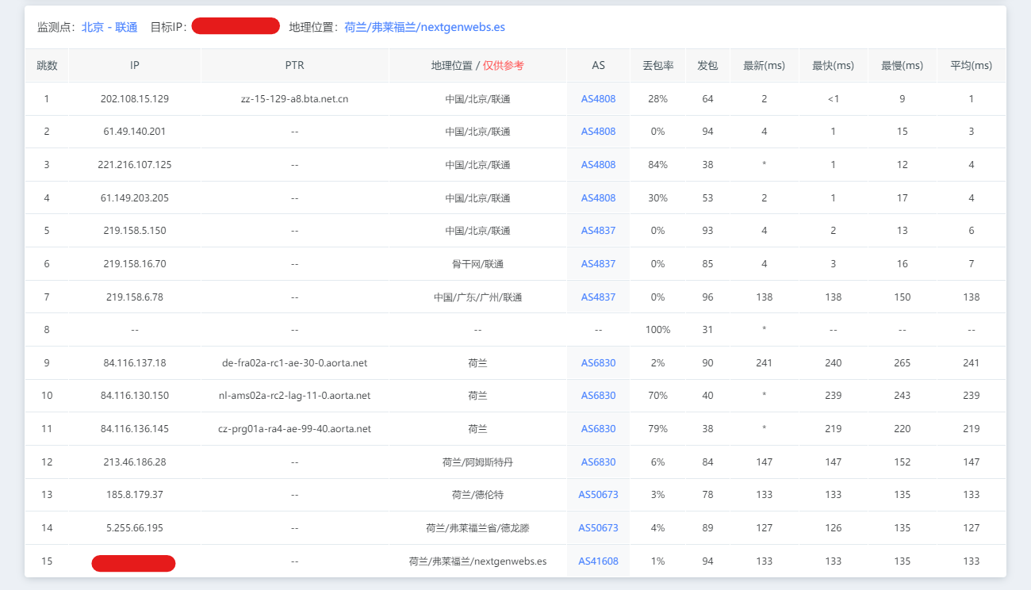This screenshot has width=1031, height=590.
Task: Click the 跳数 column header
Action: click(x=47, y=66)
